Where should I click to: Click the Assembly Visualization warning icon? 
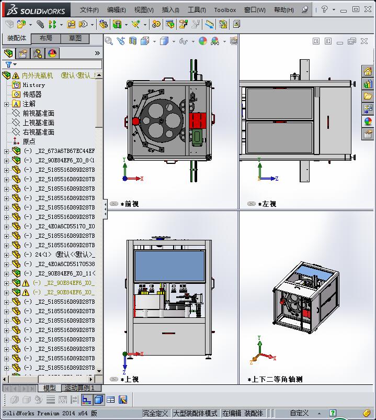[223, 25]
